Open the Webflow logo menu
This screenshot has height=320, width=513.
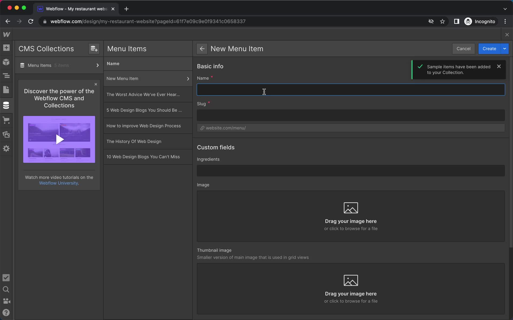(x=6, y=34)
